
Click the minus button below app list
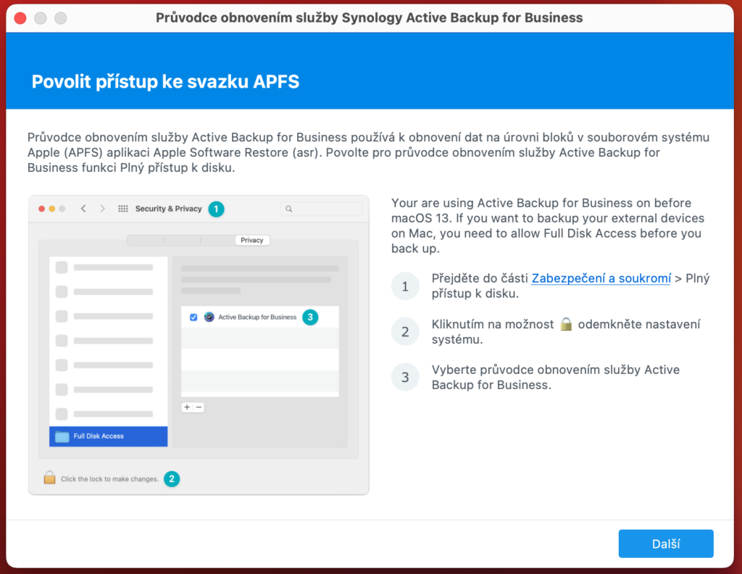(x=199, y=407)
